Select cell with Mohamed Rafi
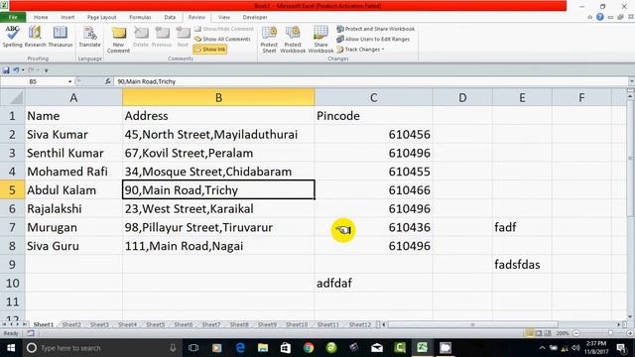 coord(73,172)
